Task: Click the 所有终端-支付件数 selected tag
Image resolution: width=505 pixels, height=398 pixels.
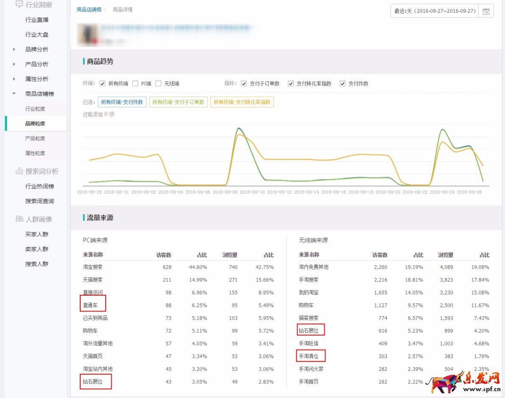Action: click(122, 102)
